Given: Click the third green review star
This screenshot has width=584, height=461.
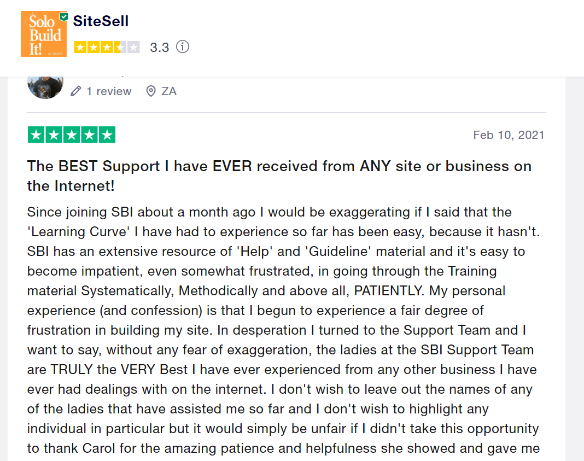Looking at the screenshot, I should click(x=72, y=135).
